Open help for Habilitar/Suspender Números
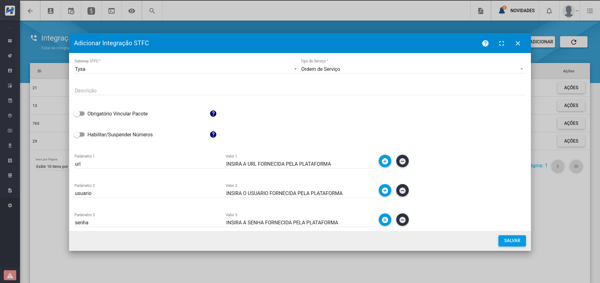The image size is (600, 283). click(213, 134)
